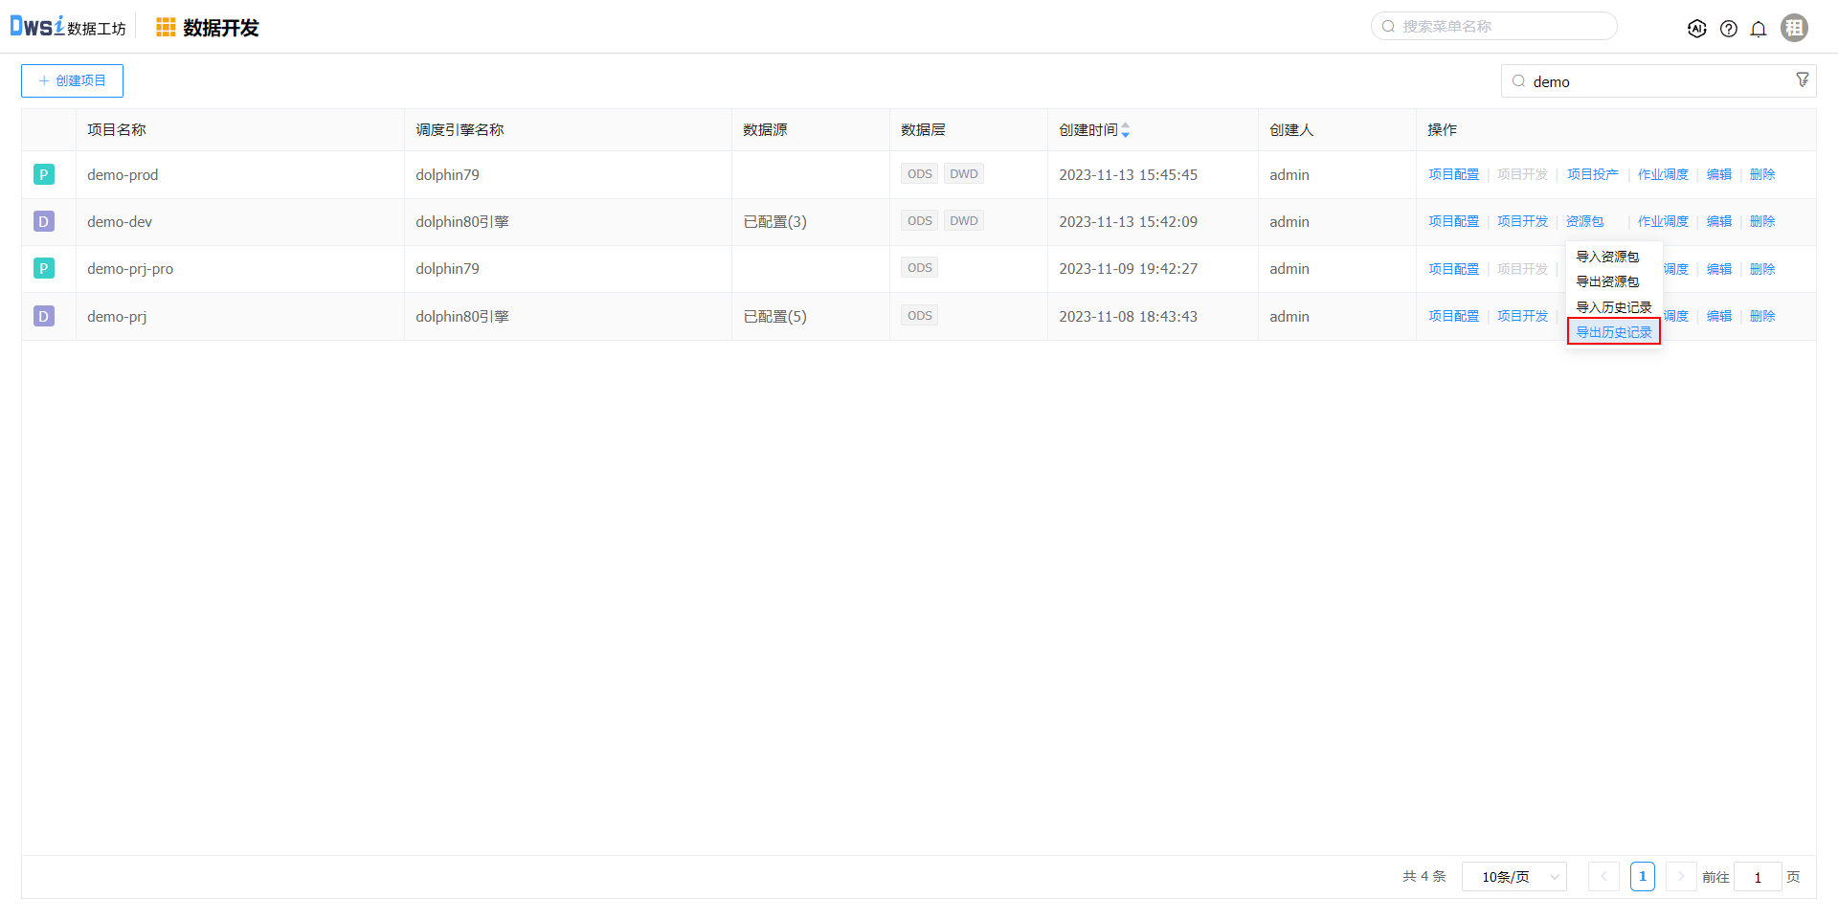Viewport: 1838px width, 921px height.
Task: Click 删除 for demo-prj-pro row
Action: (x=1761, y=269)
